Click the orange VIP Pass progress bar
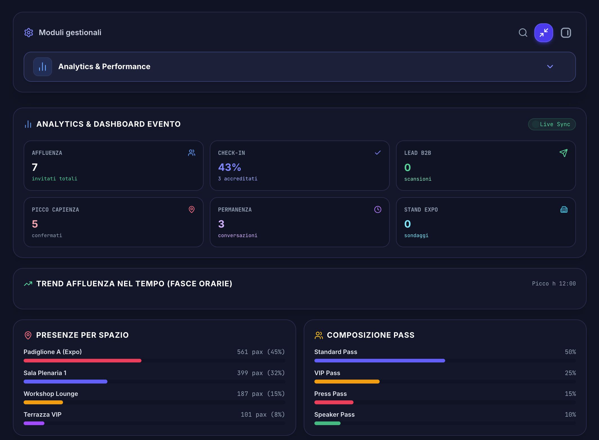The image size is (599, 440). (347, 382)
